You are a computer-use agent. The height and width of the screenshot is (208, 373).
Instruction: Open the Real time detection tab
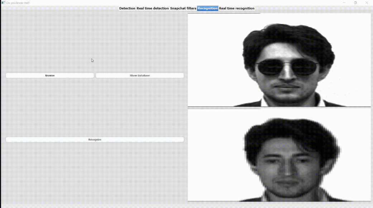click(153, 8)
